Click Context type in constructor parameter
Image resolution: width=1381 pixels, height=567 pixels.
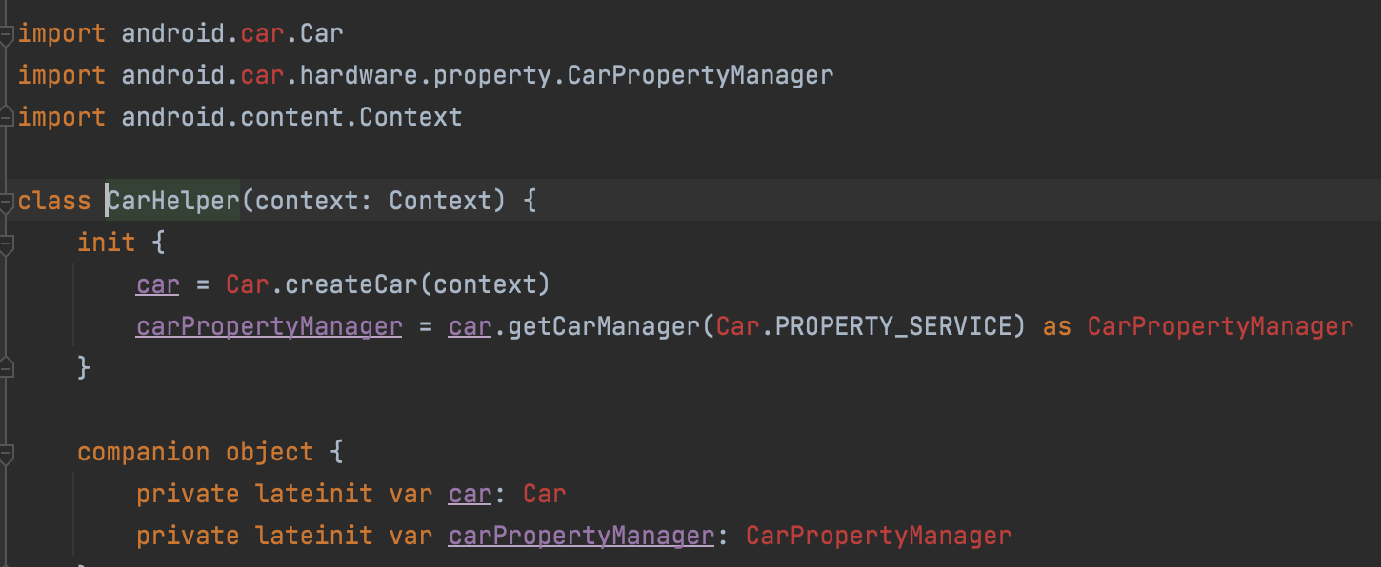440,201
